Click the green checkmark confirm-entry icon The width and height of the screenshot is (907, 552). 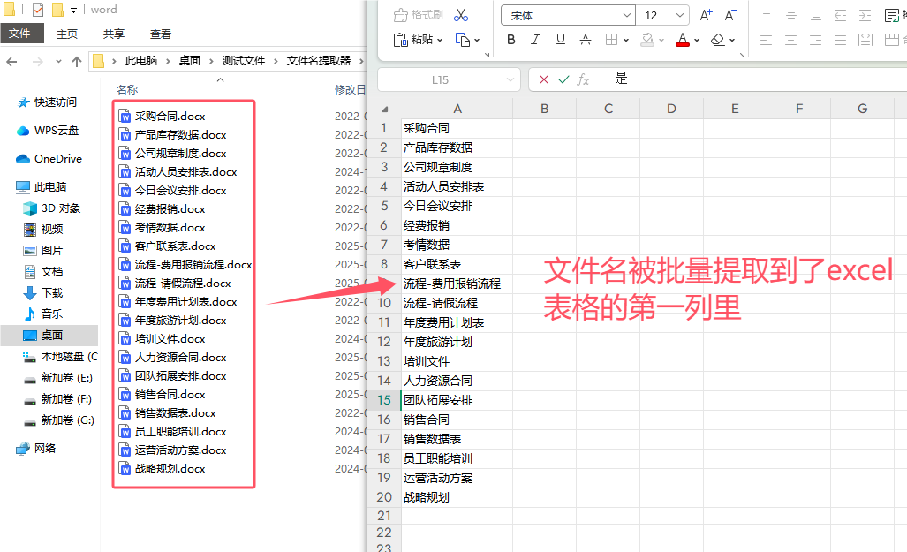563,79
